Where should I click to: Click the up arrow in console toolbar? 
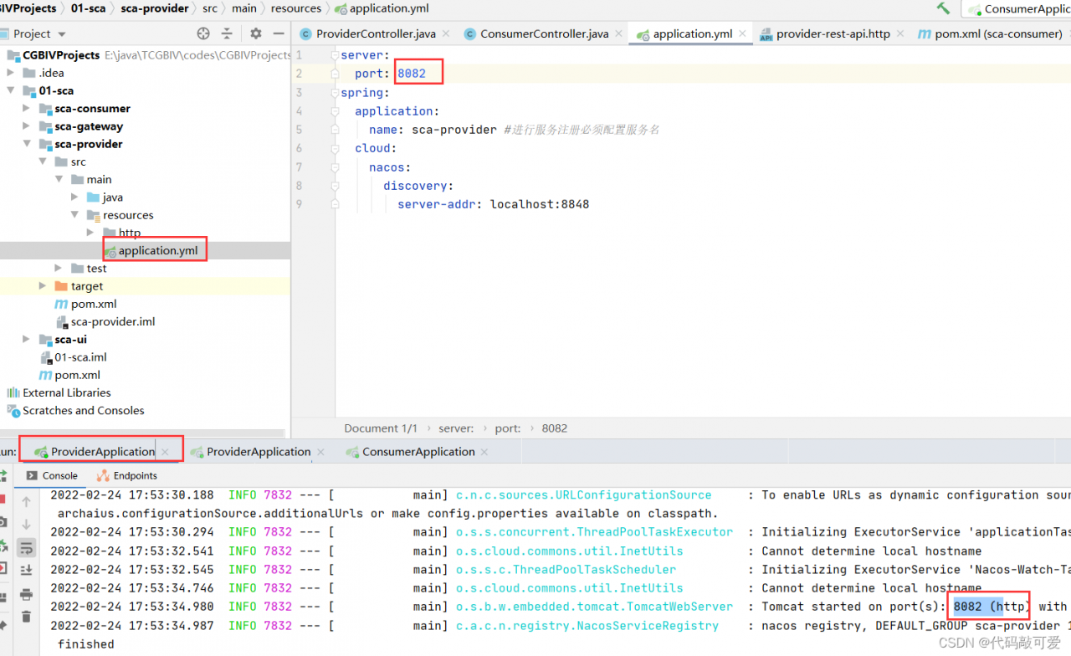[x=26, y=502]
